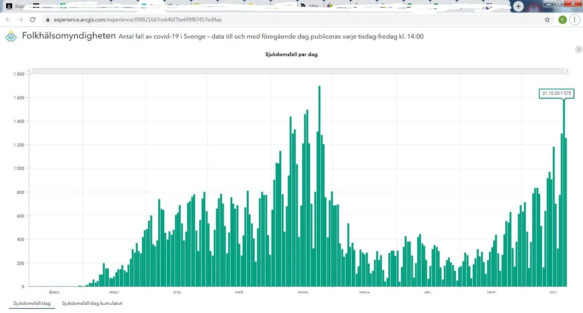The width and height of the screenshot is (583, 313).
Task: Click the 400 y-axis label
Action: pyautogui.click(x=20, y=239)
